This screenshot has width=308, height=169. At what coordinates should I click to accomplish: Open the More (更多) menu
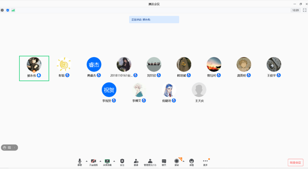coord(205,162)
